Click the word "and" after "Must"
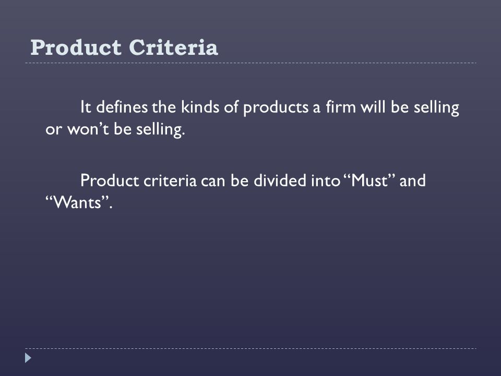Image resolution: width=501 pixels, height=376 pixels. (x=412, y=180)
